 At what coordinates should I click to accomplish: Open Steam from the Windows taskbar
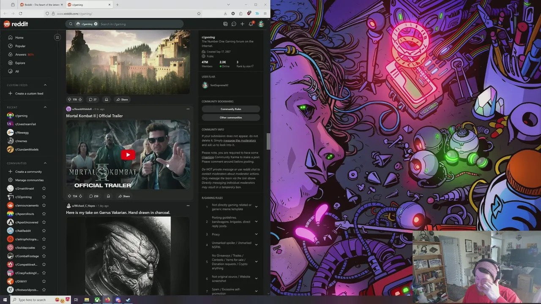128,300
